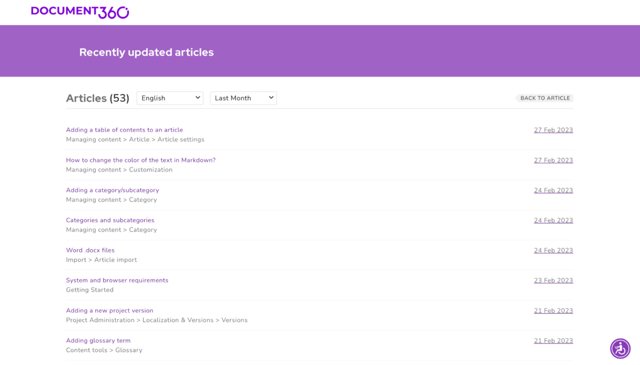This screenshot has height=365, width=640.
Task: Open 'Adding a new project version' article
Action: click(110, 310)
